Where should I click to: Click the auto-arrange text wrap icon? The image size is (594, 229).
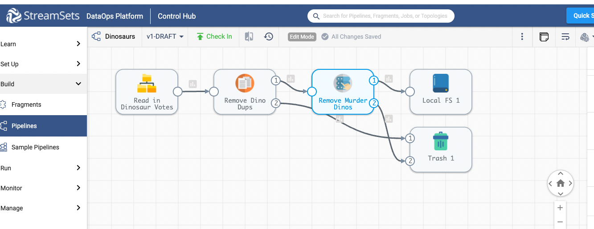565,37
